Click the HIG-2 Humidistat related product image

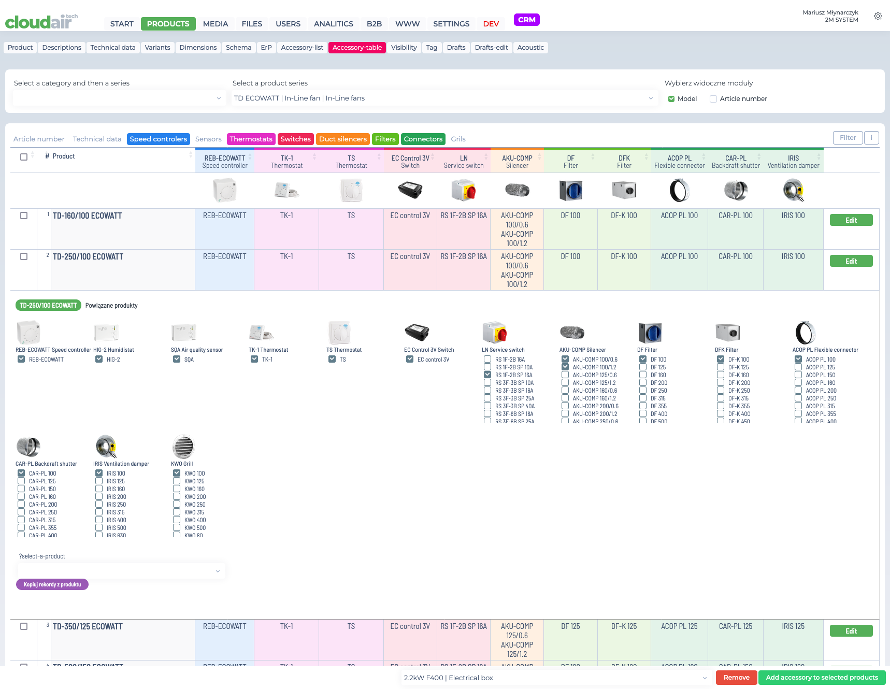pos(106,333)
